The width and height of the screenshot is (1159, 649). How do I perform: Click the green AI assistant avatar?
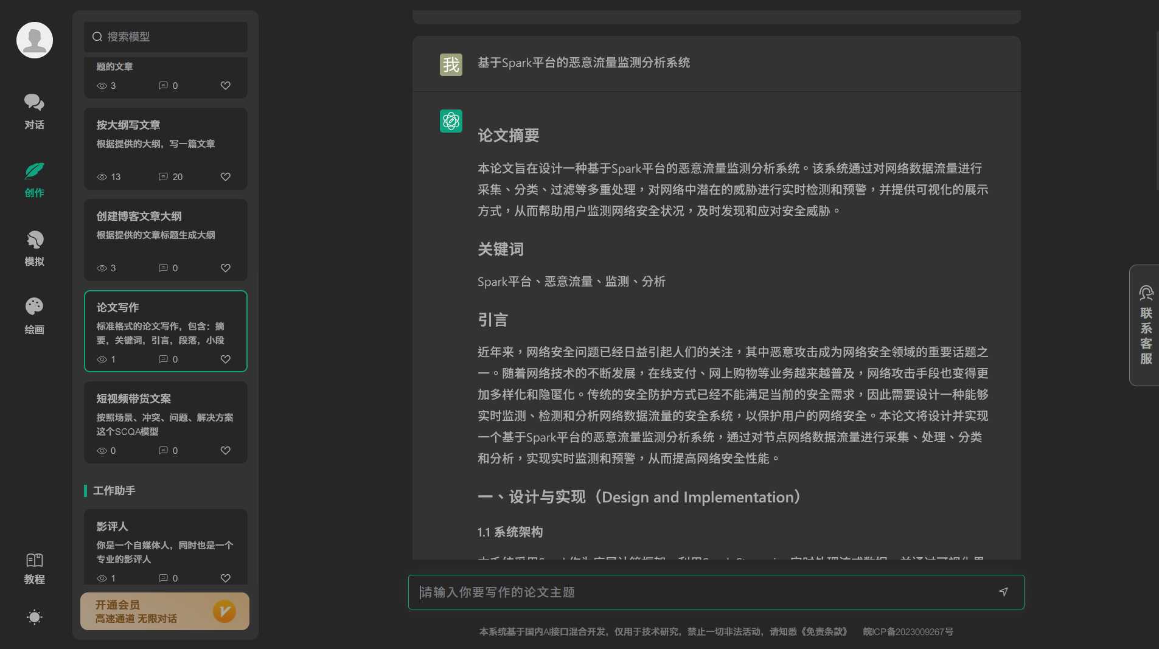click(x=451, y=121)
